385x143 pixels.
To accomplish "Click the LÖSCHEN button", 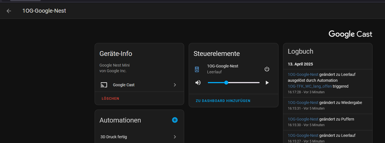I will [x=110, y=99].
